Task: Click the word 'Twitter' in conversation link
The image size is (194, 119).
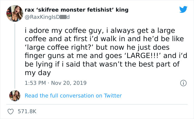Action: coord(113,96)
